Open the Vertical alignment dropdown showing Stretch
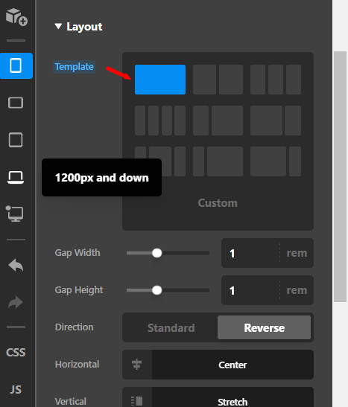Screen dimensions: 348x407 (218, 398)
